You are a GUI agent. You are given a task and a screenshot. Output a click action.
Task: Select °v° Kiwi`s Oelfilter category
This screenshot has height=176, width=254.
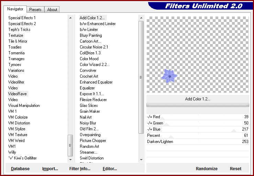(23, 158)
